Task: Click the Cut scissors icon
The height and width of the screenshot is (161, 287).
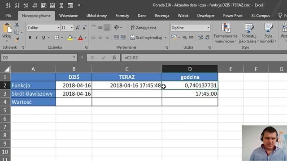Action: pos(17,25)
